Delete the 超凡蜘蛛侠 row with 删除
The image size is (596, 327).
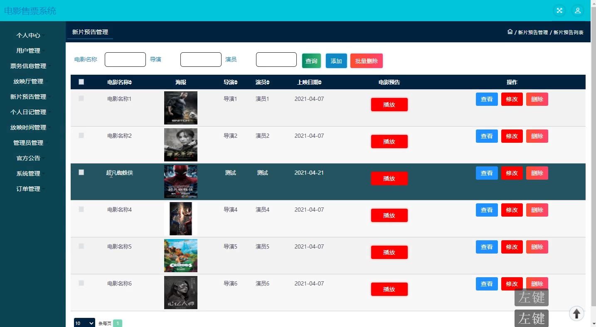click(x=537, y=173)
